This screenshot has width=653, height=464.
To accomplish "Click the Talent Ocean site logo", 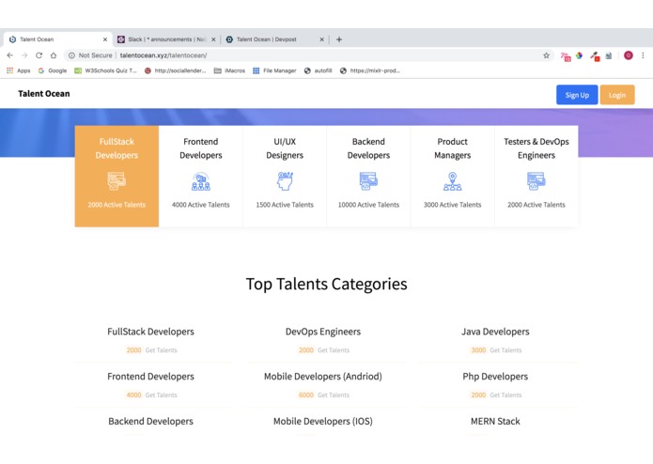I will click(x=44, y=94).
